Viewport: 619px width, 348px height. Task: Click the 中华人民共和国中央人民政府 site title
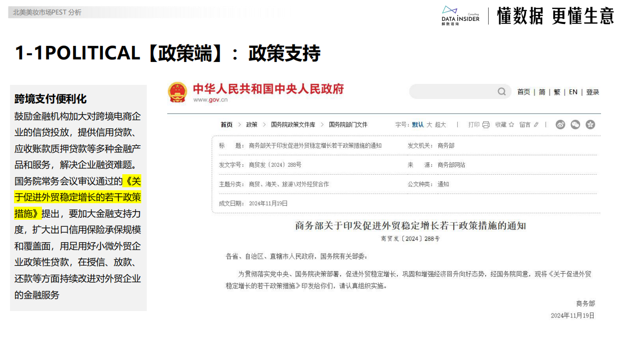tap(269, 89)
